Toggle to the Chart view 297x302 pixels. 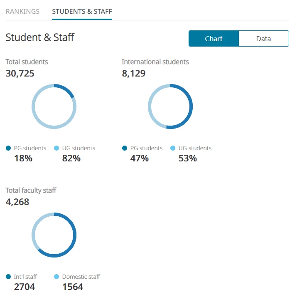coord(214,39)
